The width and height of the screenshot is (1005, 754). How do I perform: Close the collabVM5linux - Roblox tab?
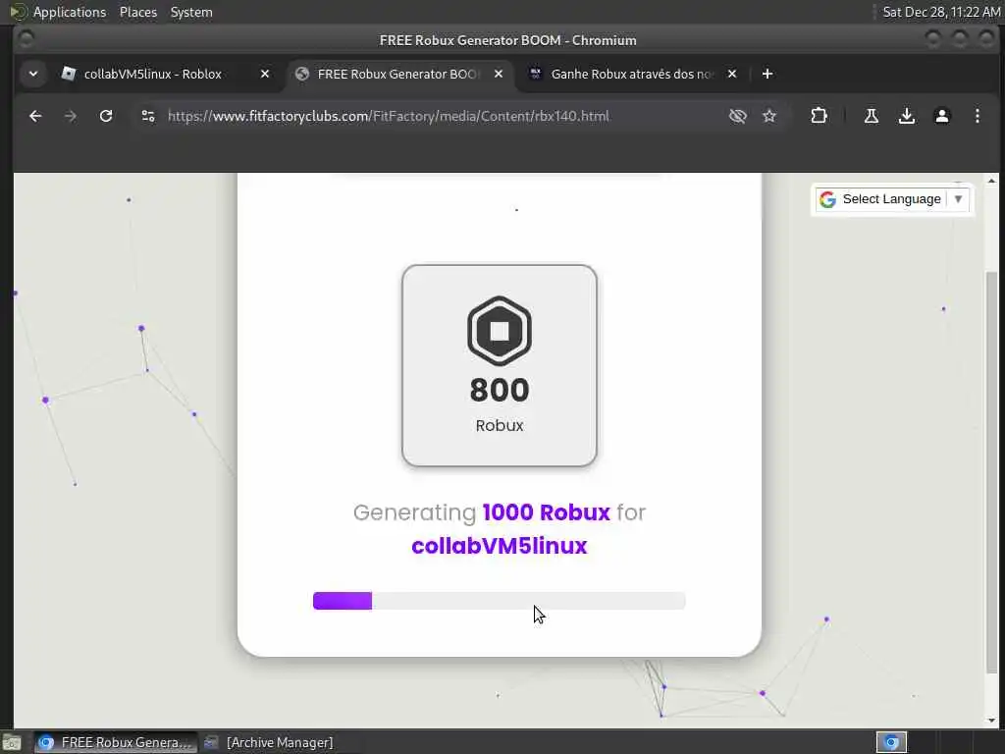click(265, 74)
